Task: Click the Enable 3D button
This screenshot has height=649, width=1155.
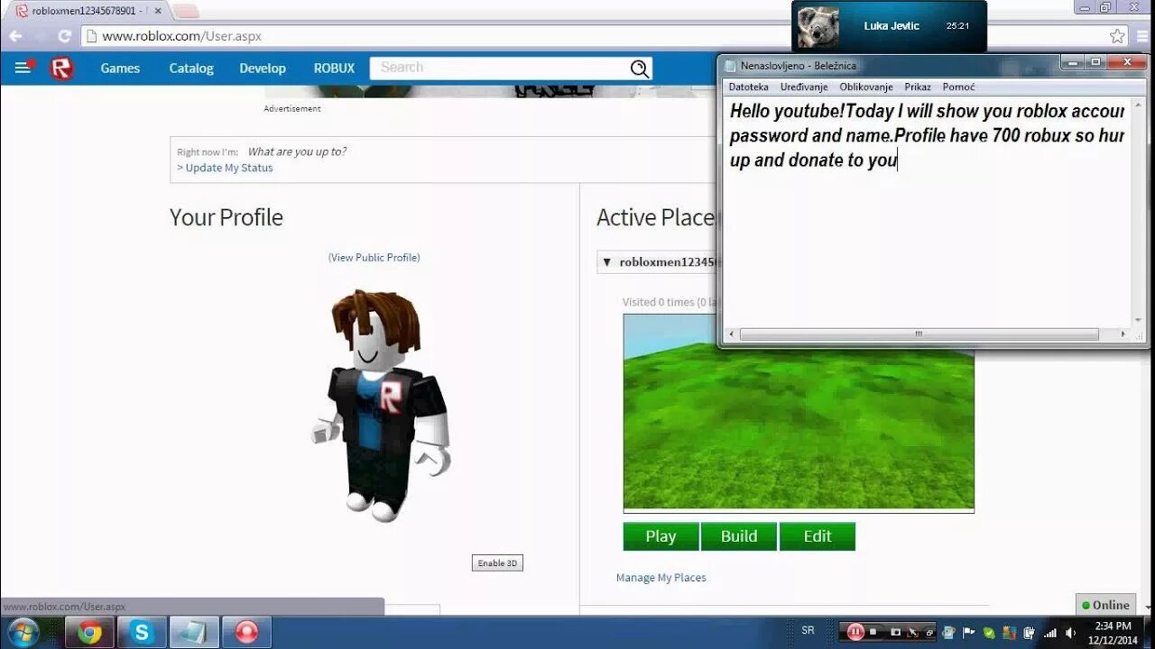Action: tap(497, 563)
